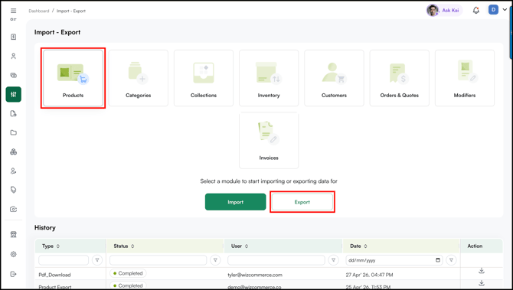Open the user-edit sidebar icon

[x=14, y=171]
